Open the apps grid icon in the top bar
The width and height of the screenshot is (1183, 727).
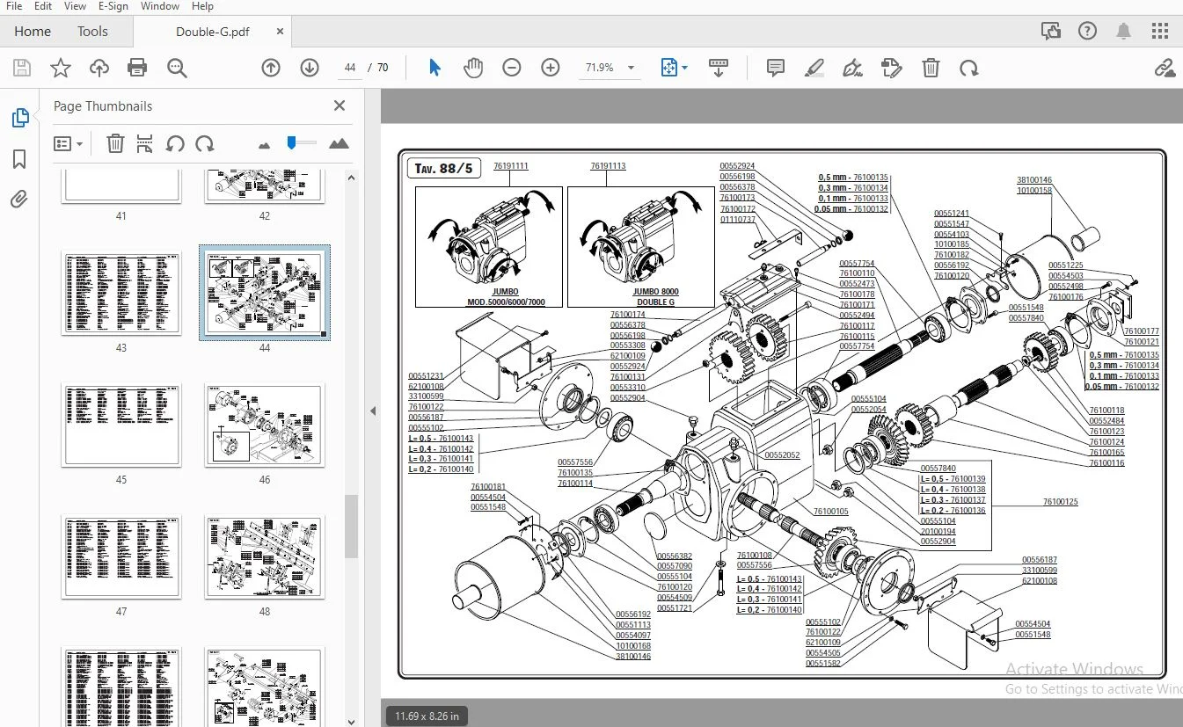[1160, 31]
